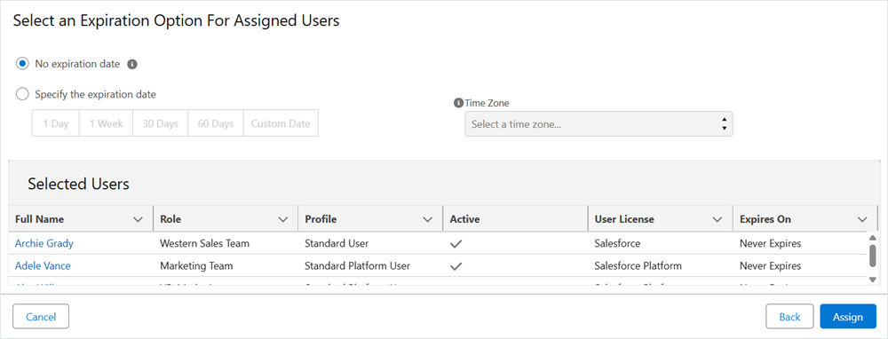Screen dimensions: 888x339
Task: Click scrollbar down arrow in users table
Action: 872,279
